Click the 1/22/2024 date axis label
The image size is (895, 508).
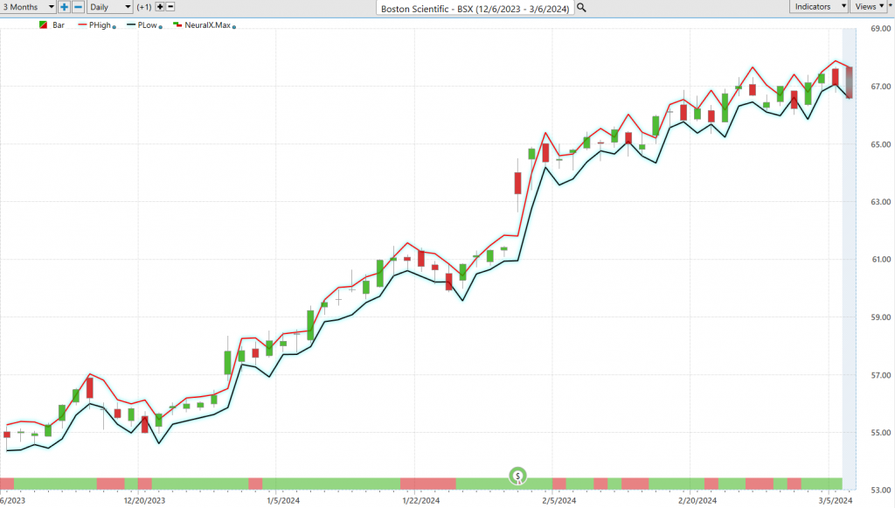(421, 501)
